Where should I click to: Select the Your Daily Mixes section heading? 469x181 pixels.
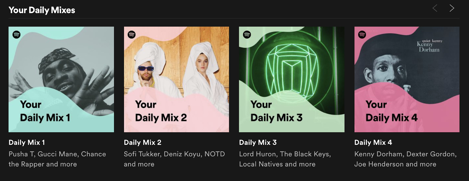pos(42,10)
